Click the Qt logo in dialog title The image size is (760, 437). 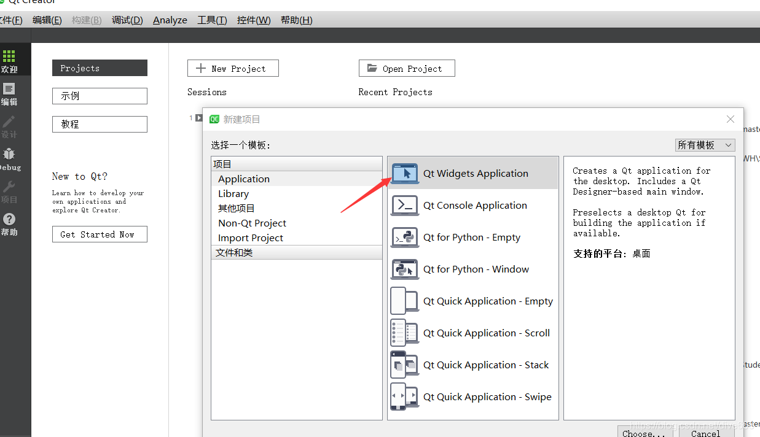(214, 119)
